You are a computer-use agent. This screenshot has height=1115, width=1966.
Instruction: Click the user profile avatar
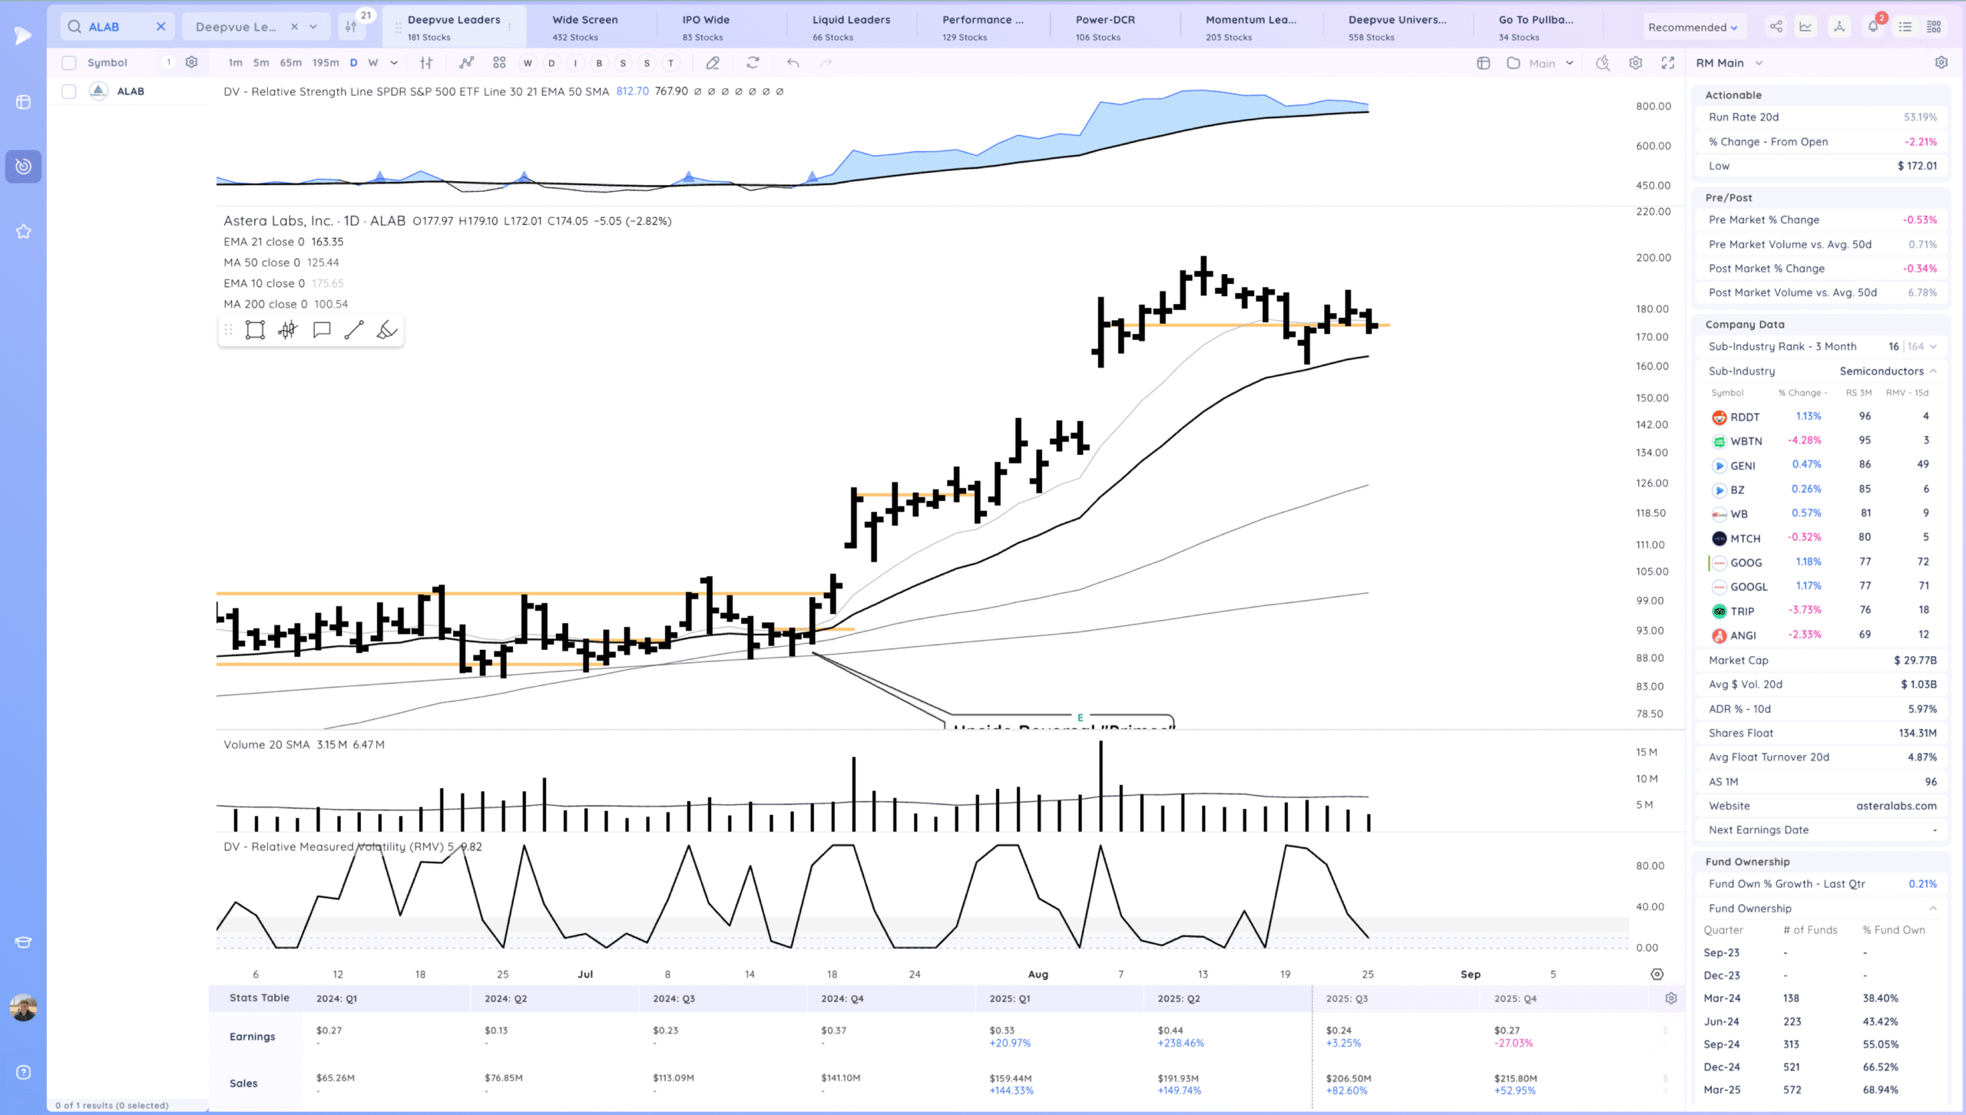[24, 1008]
